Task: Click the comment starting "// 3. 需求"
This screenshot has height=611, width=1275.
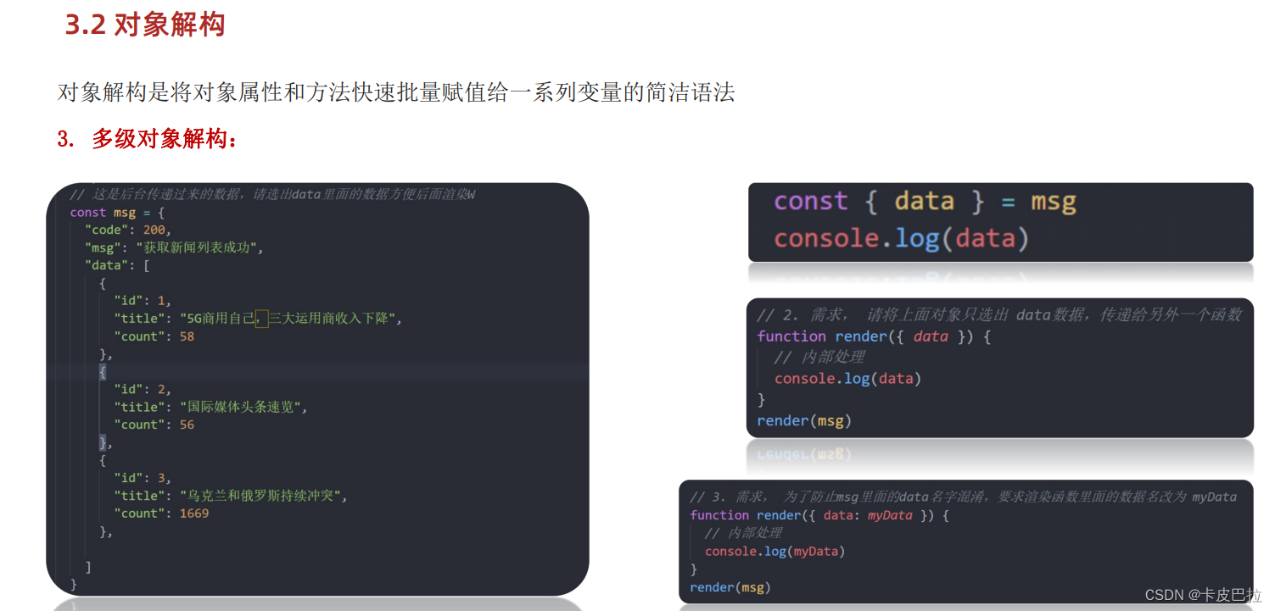Action: [963, 497]
